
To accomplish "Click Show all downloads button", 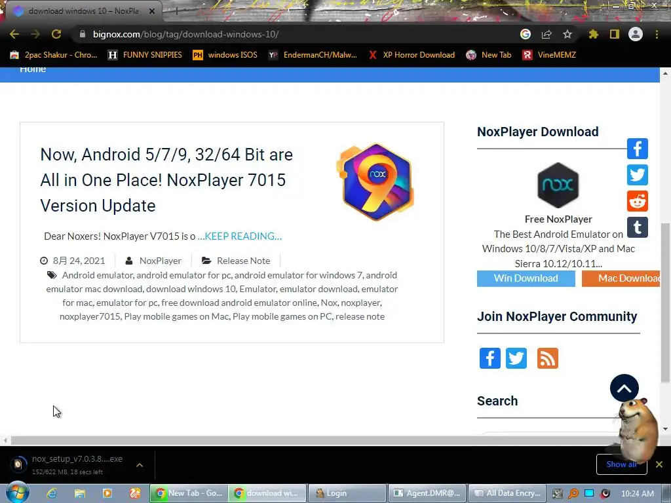I will click(x=621, y=464).
